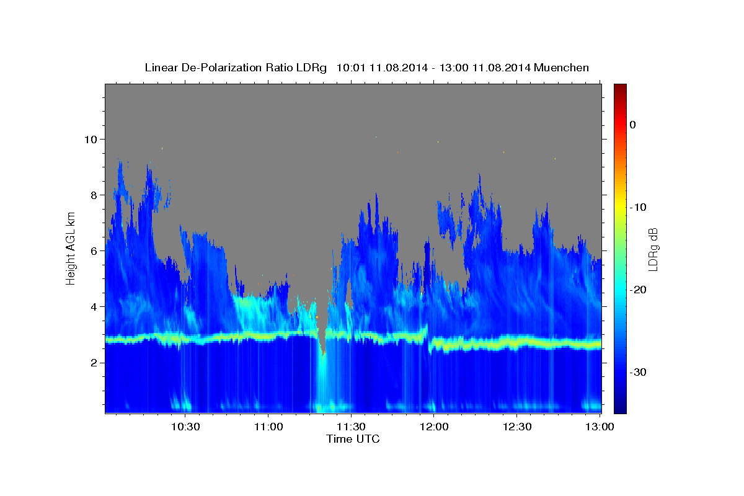Select the 'Muenchen' location text in the title
The width and height of the screenshot is (744, 496).
point(563,68)
